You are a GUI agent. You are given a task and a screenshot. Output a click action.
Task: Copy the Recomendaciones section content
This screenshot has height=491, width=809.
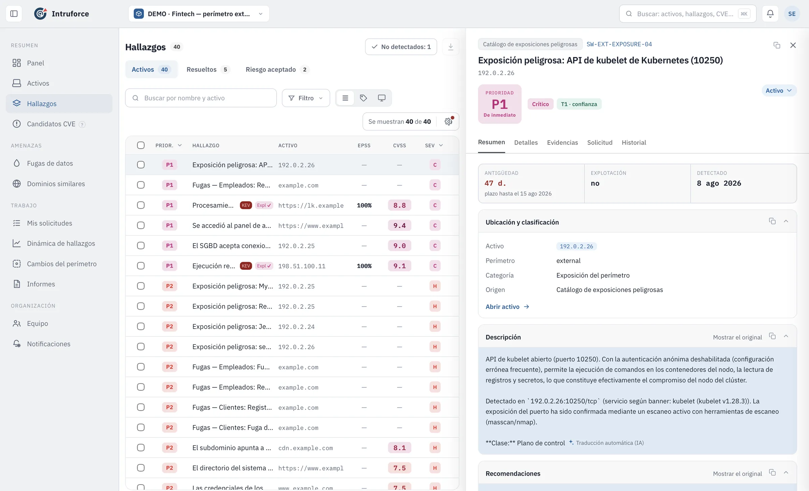point(772,472)
